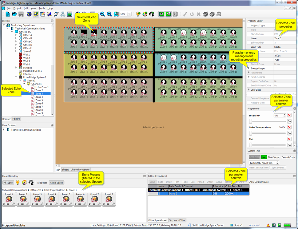298x229 pixels.
Task: Select Handheld Dock 1 in the tree
Action: point(32,71)
